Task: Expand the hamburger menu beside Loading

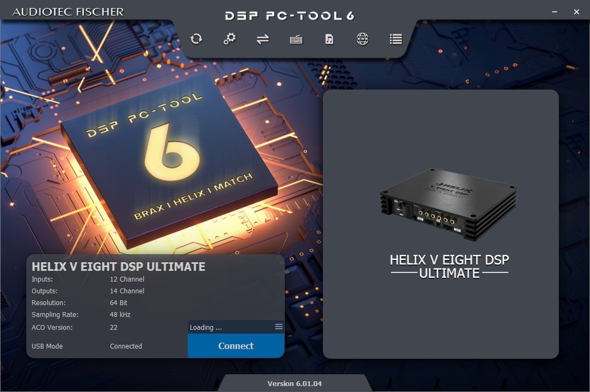Action: (x=278, y=327)
